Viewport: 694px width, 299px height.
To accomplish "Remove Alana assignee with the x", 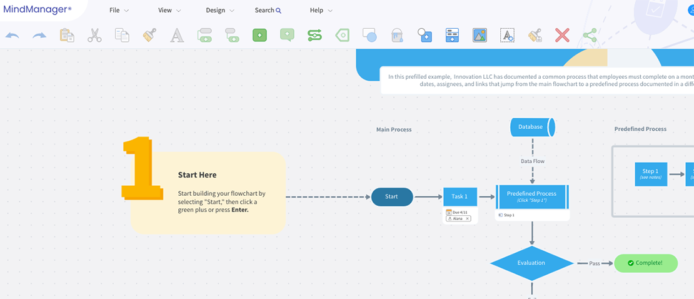I will (x=468, y=218).
